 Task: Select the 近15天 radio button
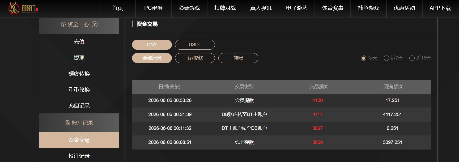[412, 58]
